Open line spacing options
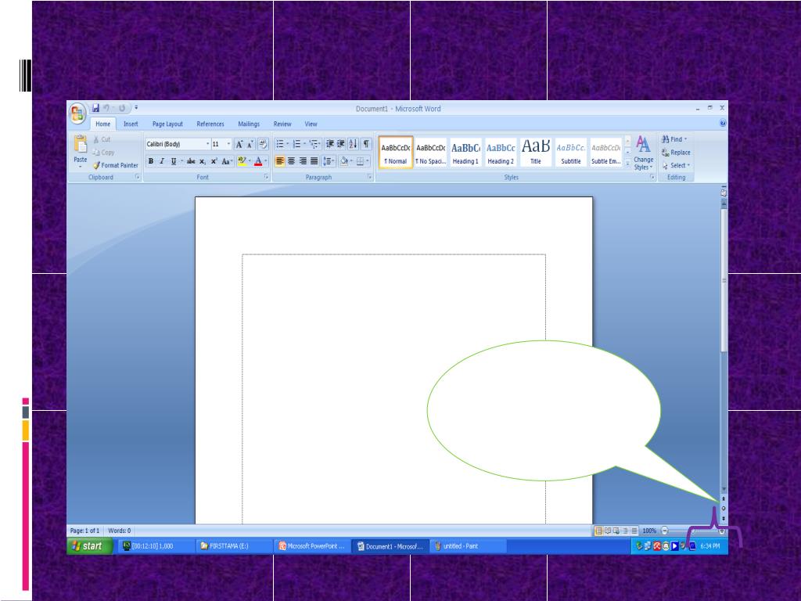 click(x=329, y=161)
